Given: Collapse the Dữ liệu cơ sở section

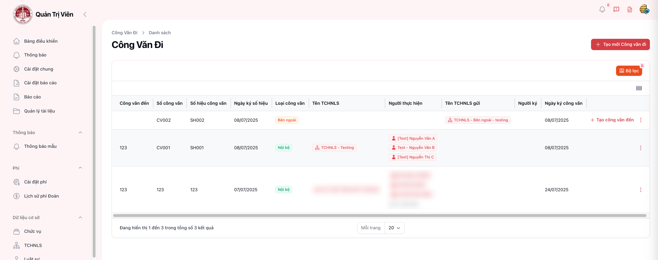Looking at the screenshot, I should click(80, 218).
